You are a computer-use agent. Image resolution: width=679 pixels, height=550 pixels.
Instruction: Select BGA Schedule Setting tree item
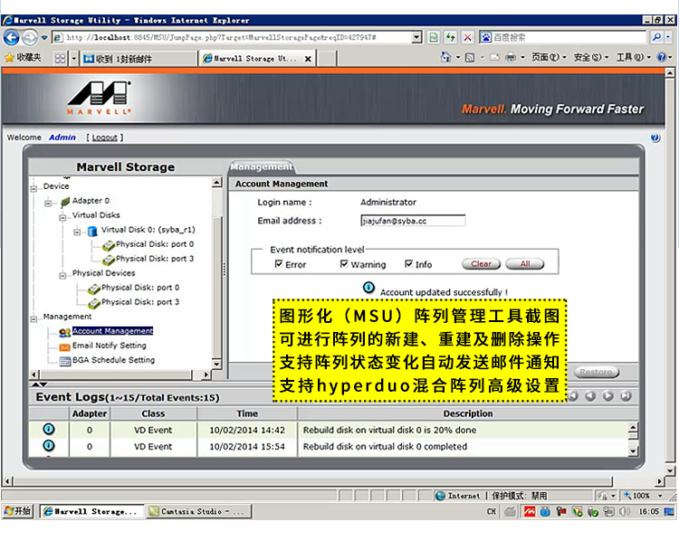(x=113, y=360)
